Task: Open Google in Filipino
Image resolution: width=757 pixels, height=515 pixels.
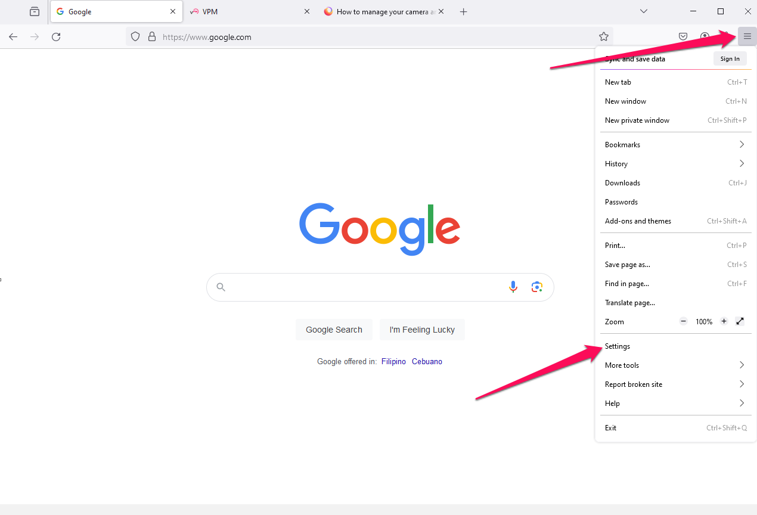Action: point(393,361)
